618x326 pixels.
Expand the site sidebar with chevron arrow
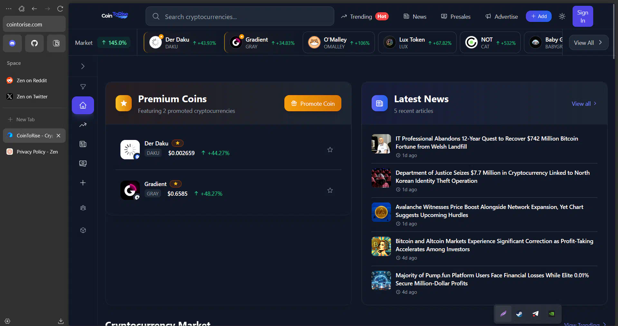coord(83,66)
